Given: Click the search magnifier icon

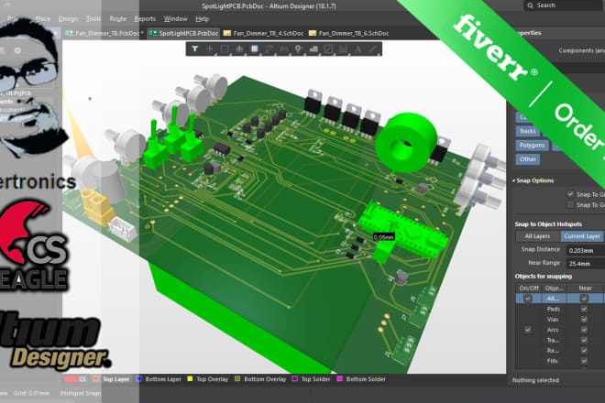Looking at the screenshot, I should [x=530, y=5].
